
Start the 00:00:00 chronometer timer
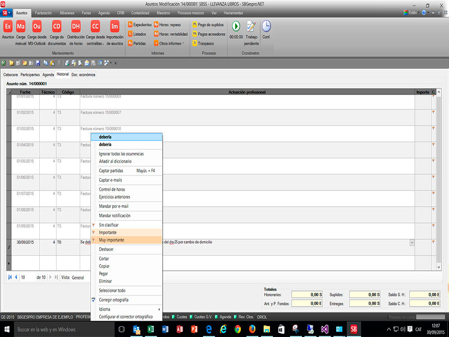pyautogui.click(x=236, y=26)
